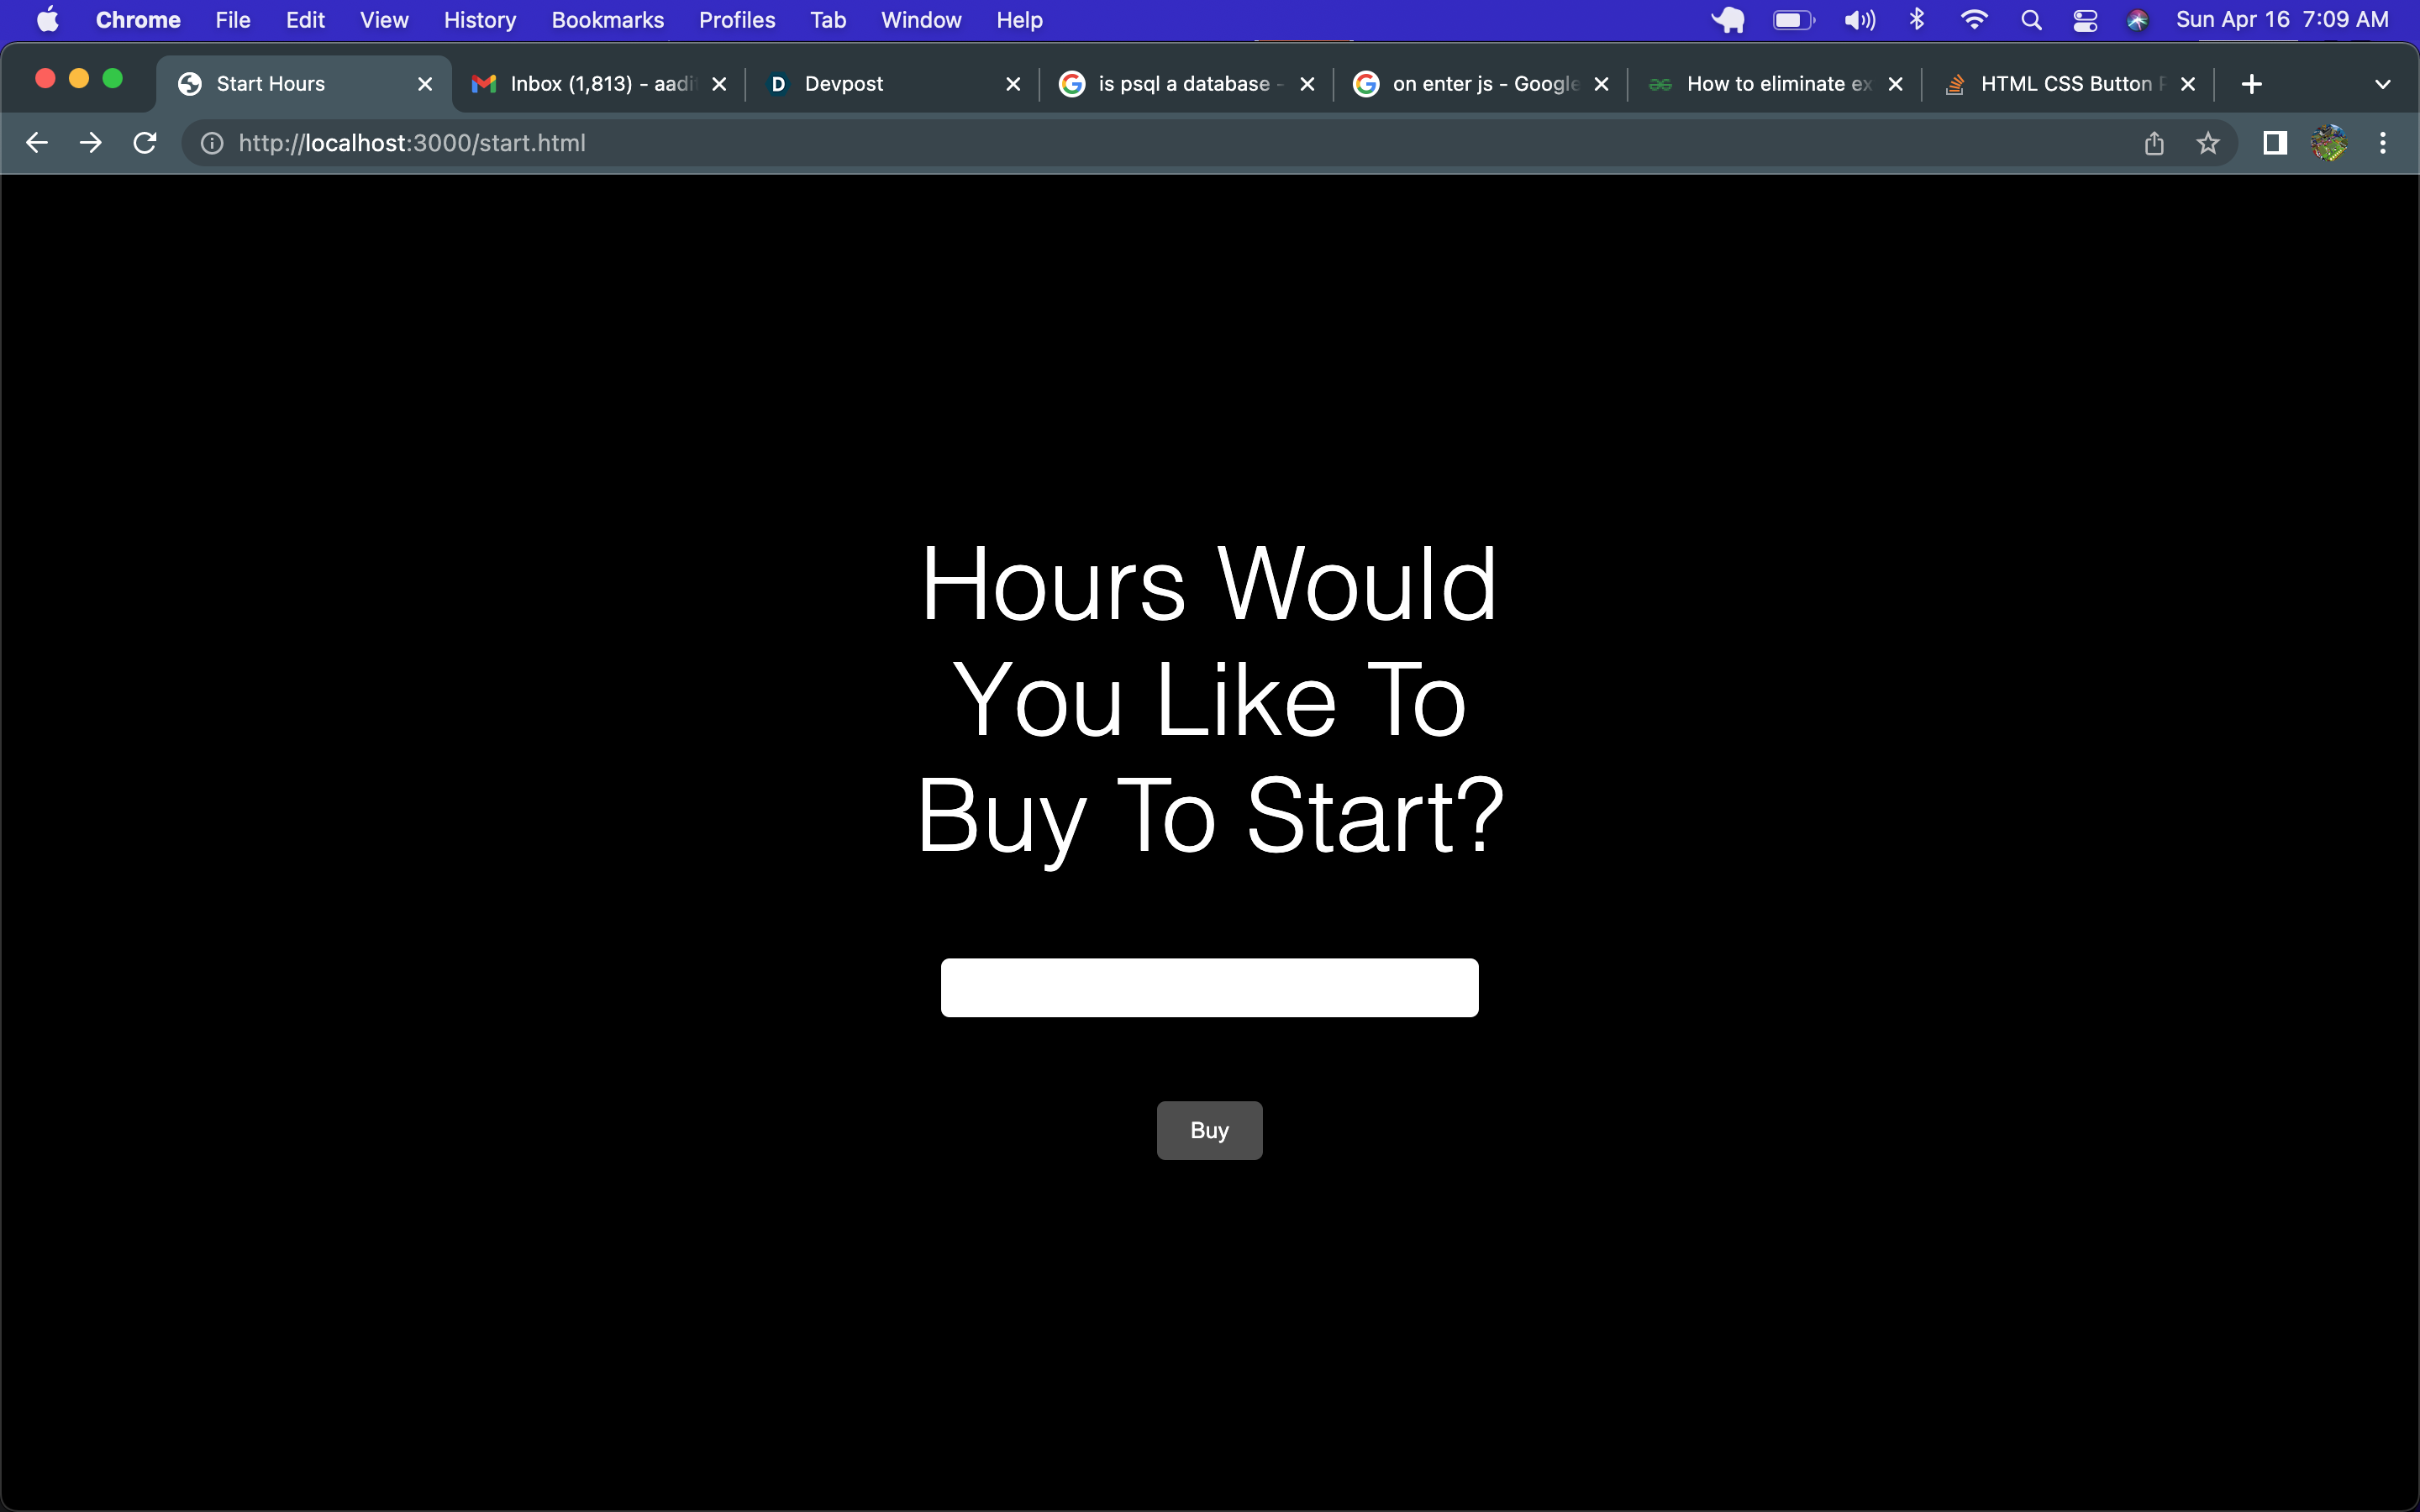The width and height of the screenshot is (2420, 1512).
Task: Open a new tab with plus button
Action: [x=2252, y=84]
